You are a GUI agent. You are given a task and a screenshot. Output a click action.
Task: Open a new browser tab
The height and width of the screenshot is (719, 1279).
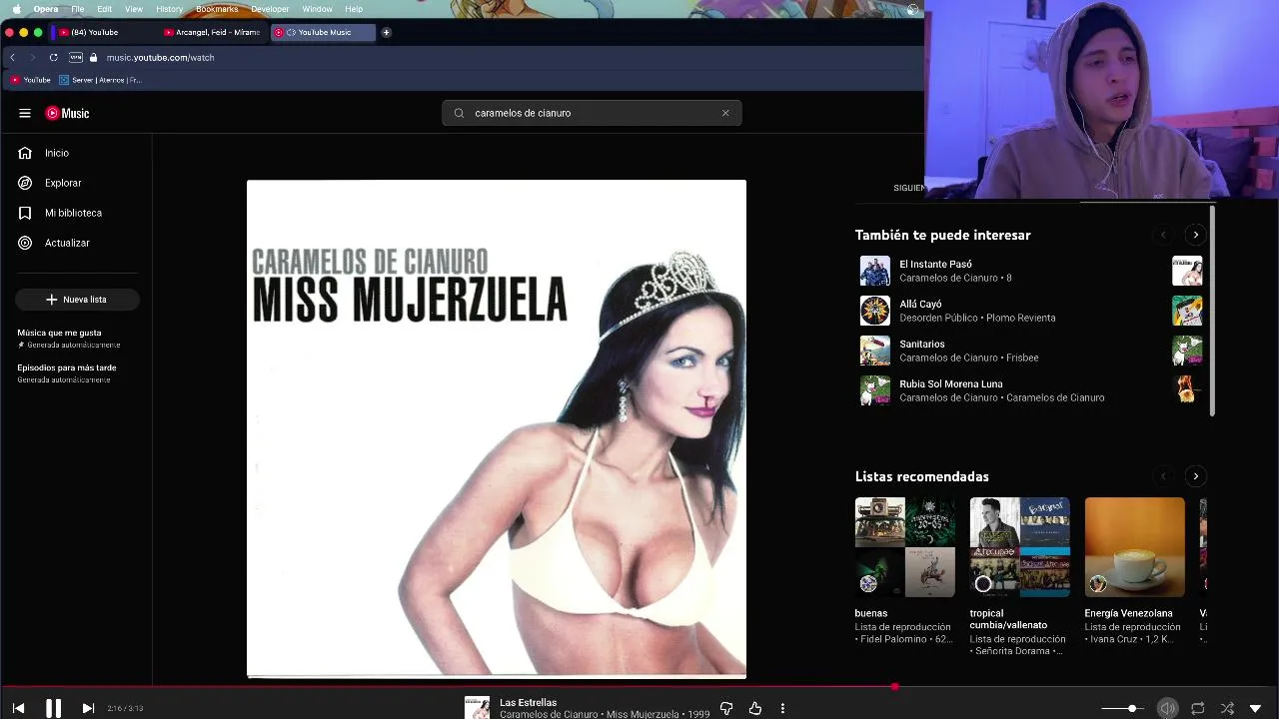click(x=386, y=32)
